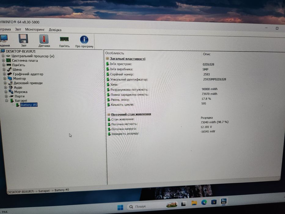Click the summary monitor toolbar icon
Screen dimensions: 285x214
point(3,39)
